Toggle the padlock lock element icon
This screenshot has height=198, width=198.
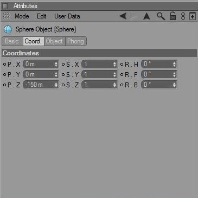(173, 16)
